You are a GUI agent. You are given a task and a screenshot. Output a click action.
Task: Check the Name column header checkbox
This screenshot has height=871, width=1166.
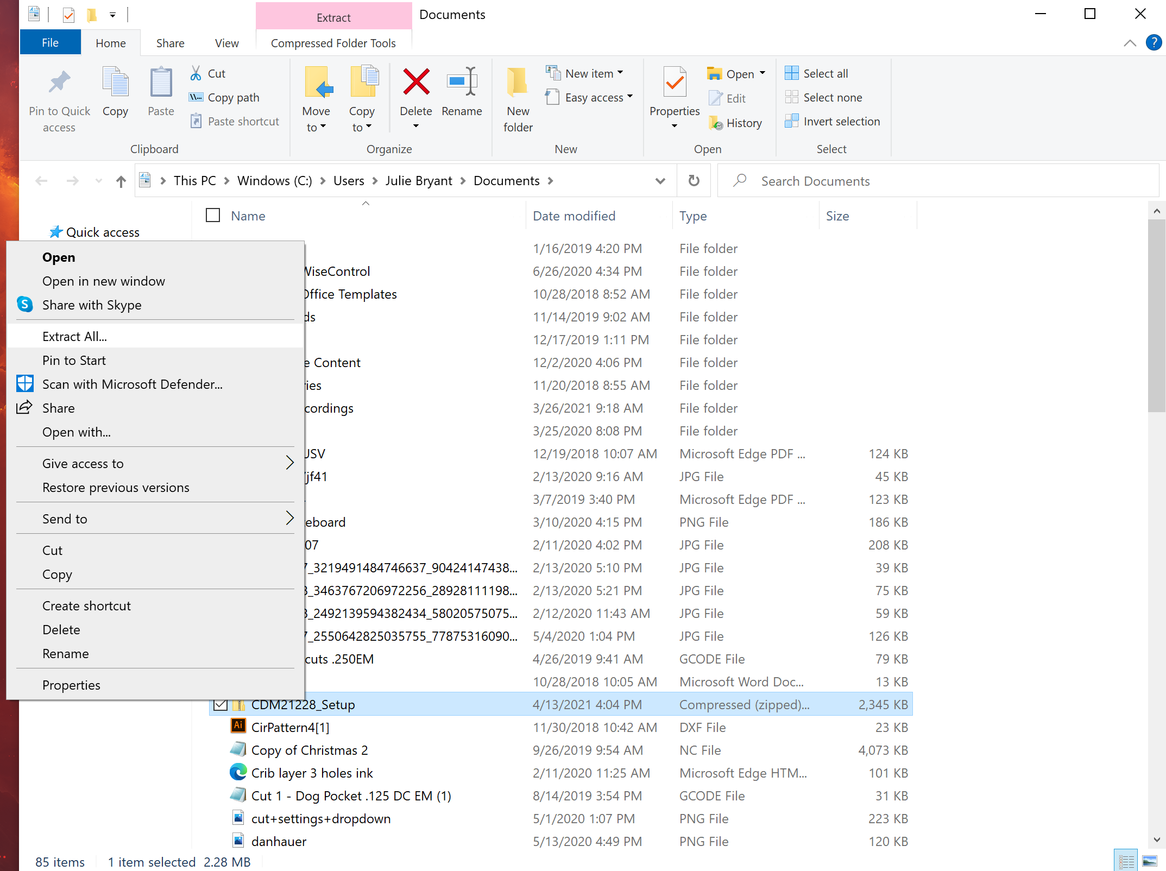click(x=212, y=215)
